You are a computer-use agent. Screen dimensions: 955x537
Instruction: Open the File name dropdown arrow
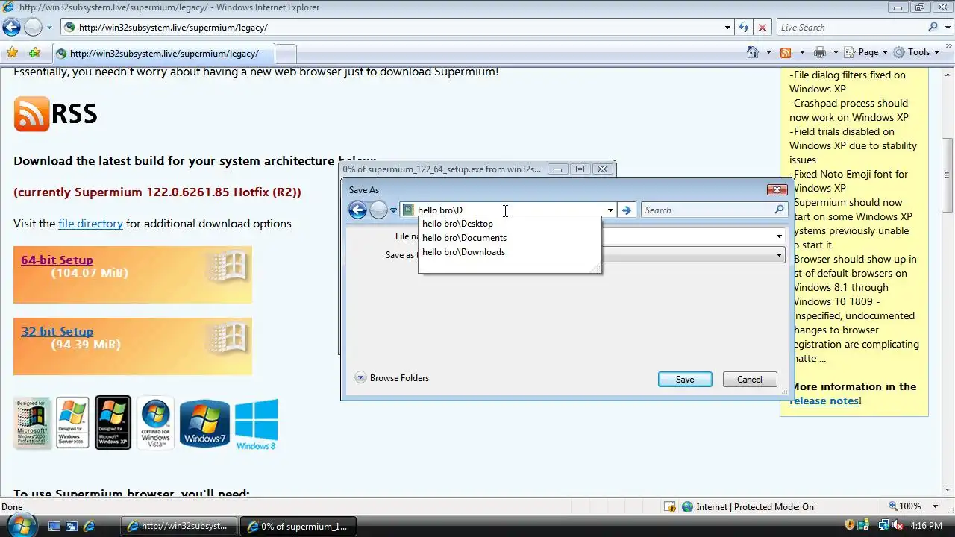[779, 236]
